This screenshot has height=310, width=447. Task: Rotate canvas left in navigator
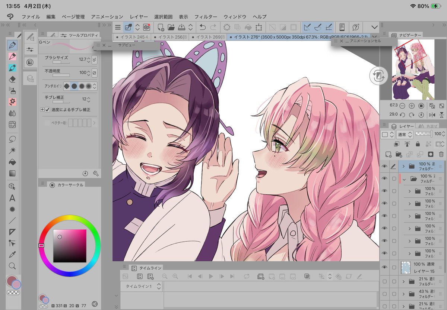point(402,115)
